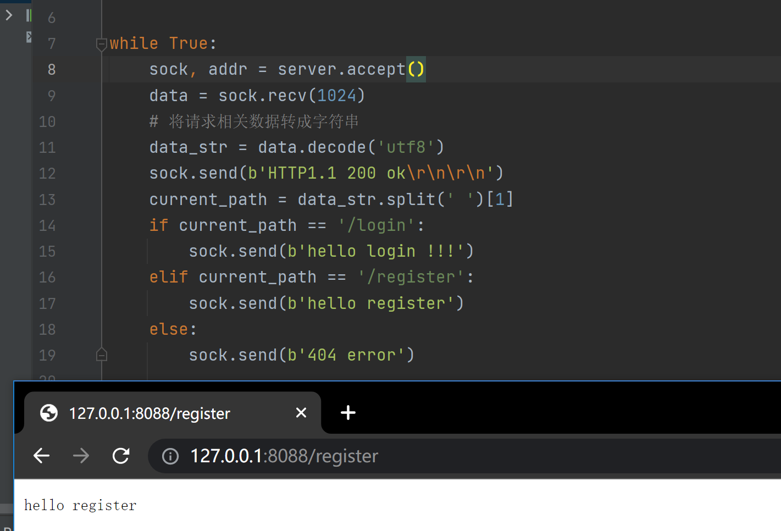Expand the left tool window chevron
781x531 pixels.
pos(9,15)
